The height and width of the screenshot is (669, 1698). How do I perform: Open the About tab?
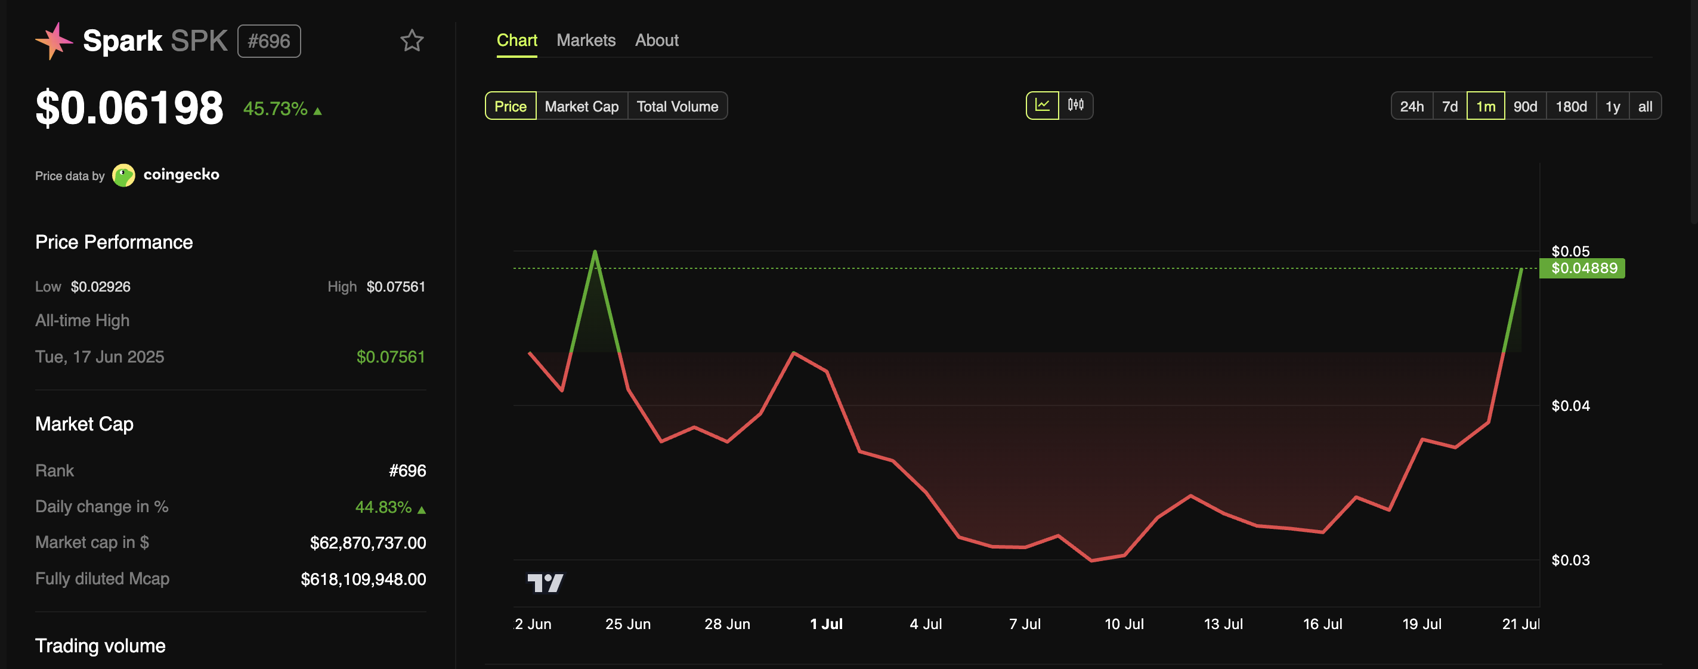[x=657, y=40]
